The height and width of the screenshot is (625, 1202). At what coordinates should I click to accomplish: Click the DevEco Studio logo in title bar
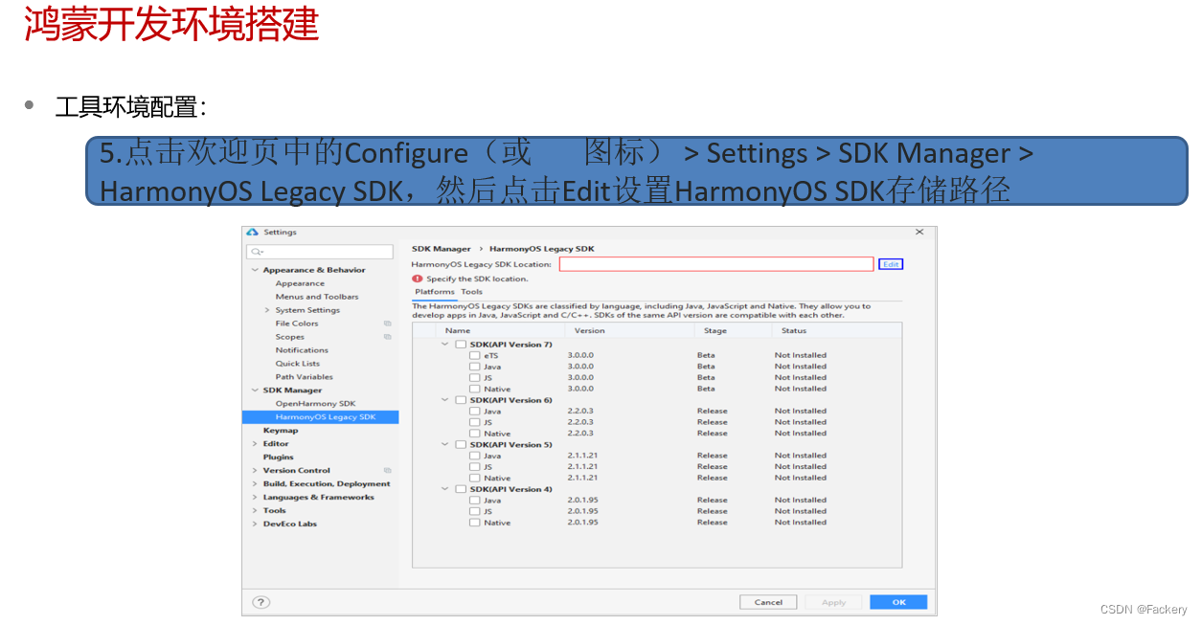tap(253, 232)
